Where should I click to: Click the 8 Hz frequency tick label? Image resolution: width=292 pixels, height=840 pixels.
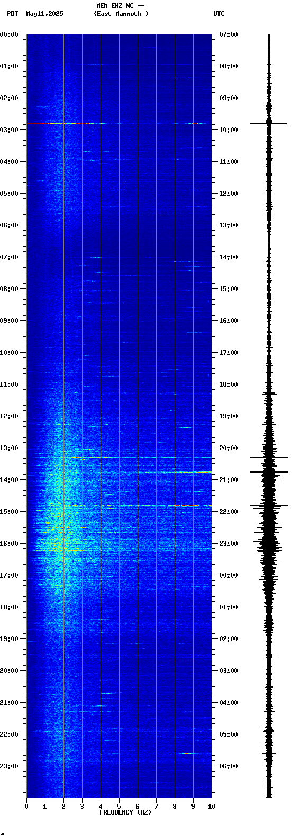[x=175, y=807]
